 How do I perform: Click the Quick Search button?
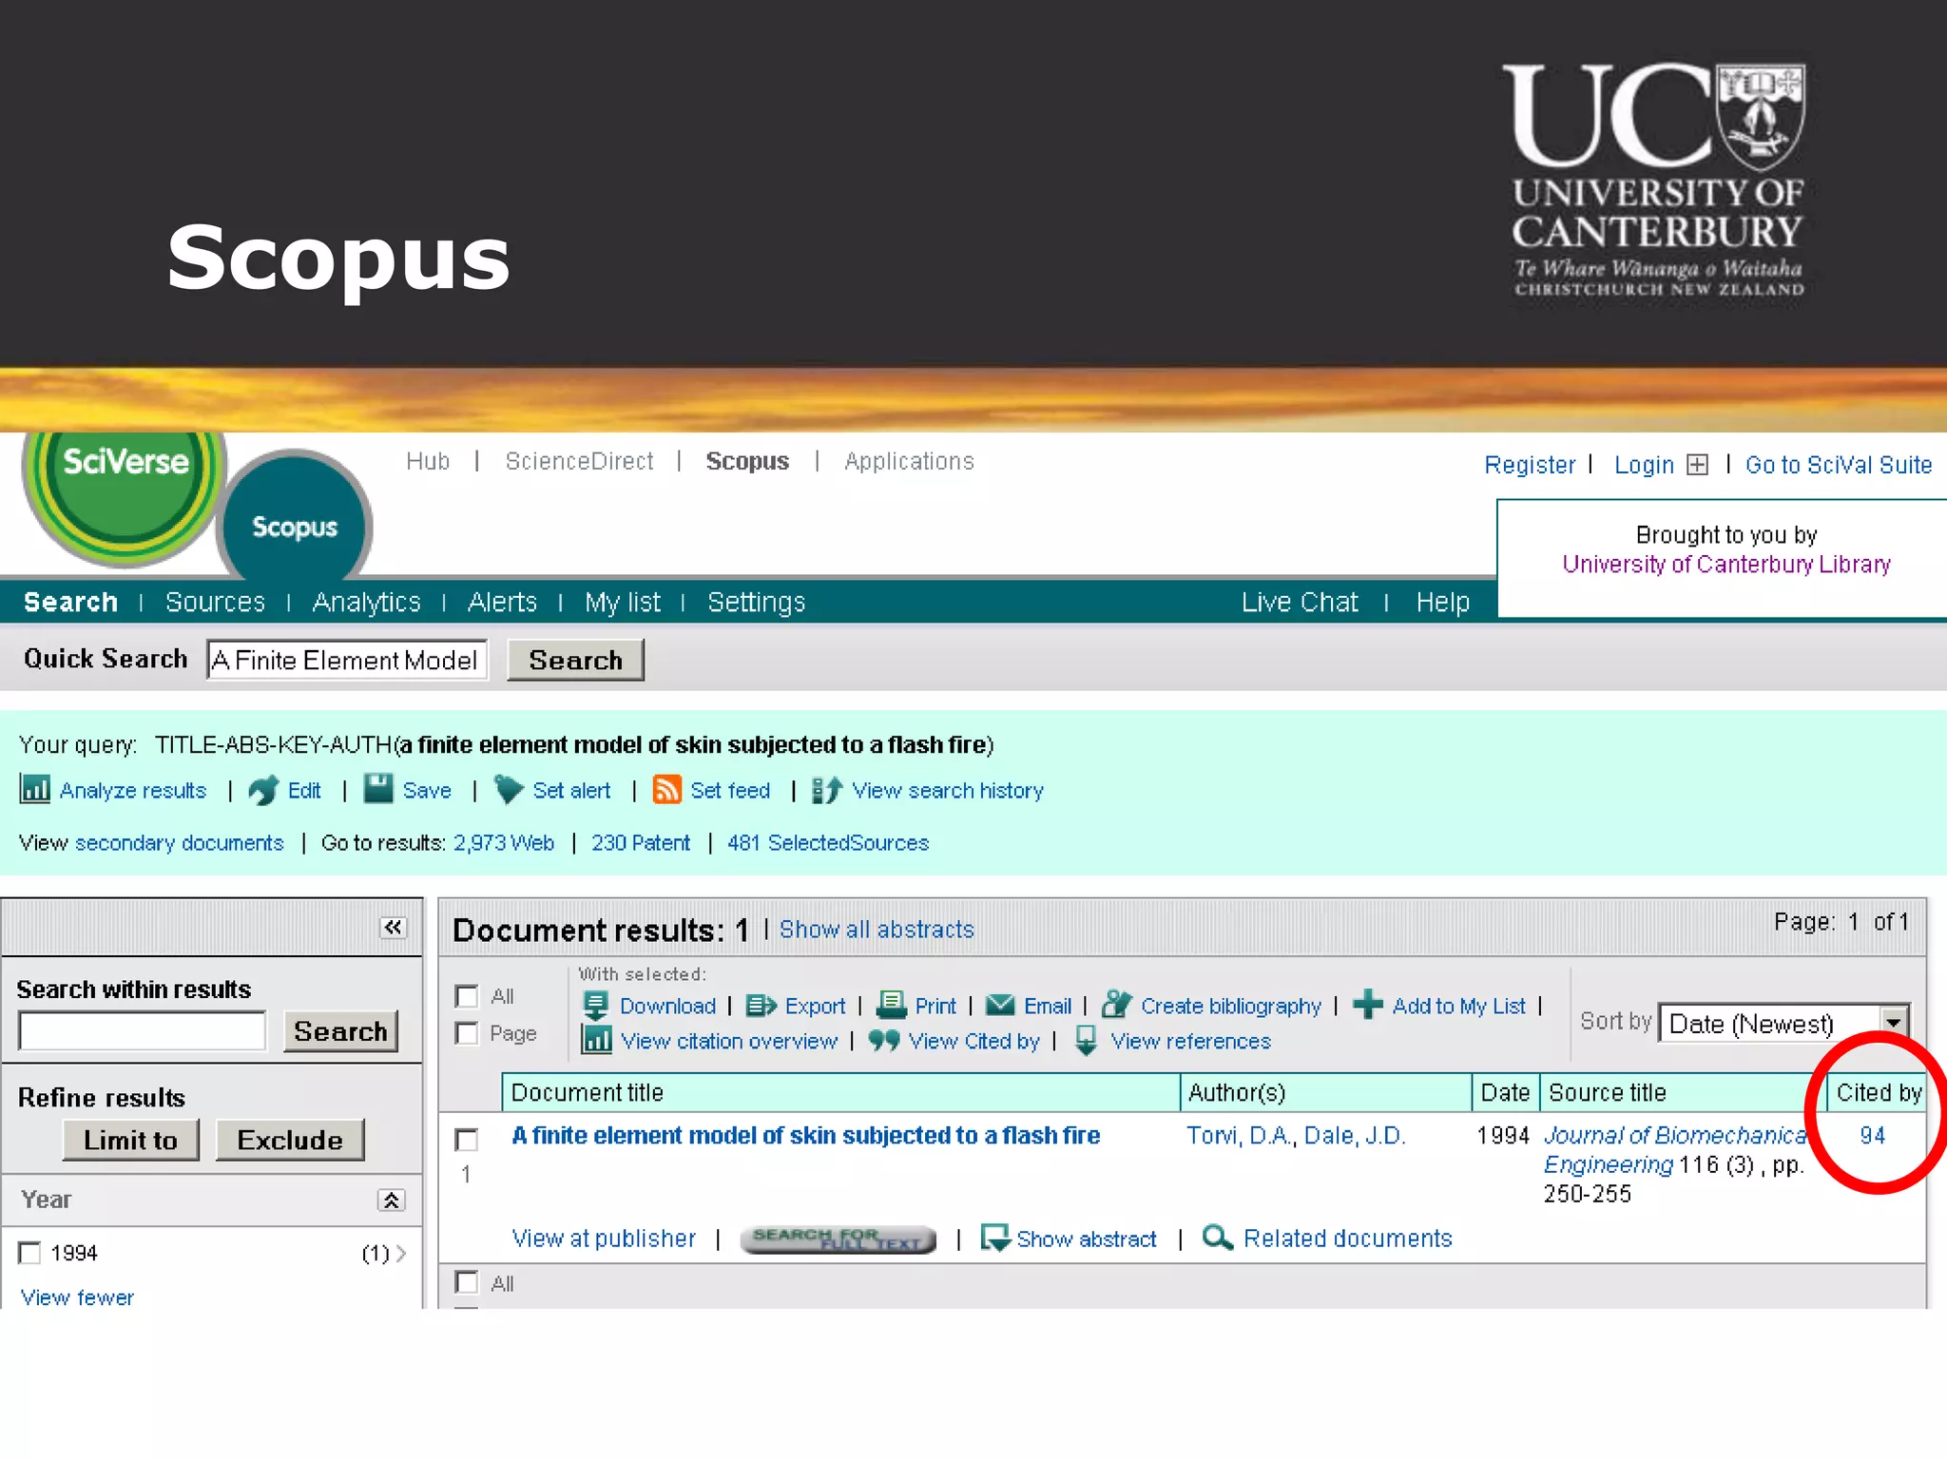coord(575,660)
